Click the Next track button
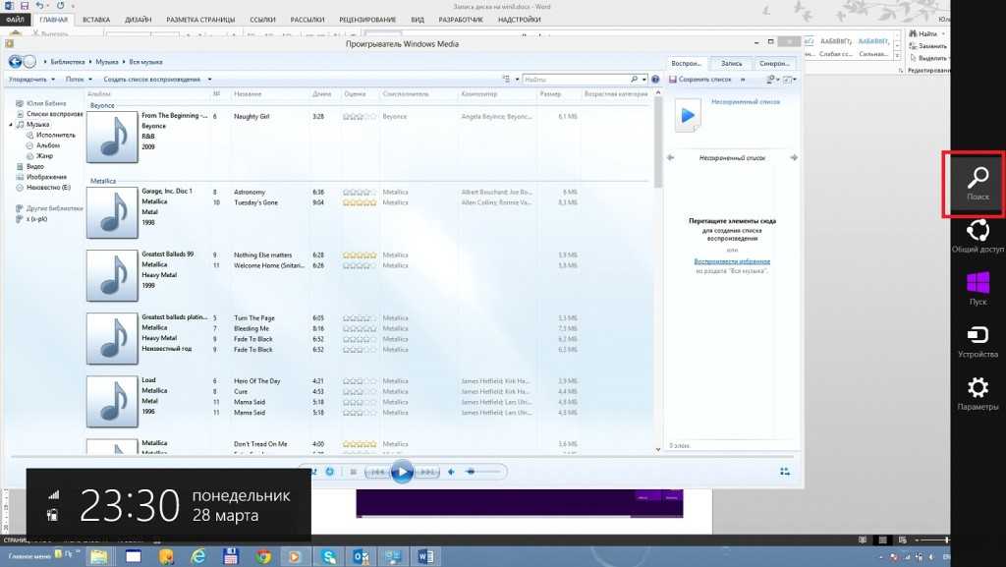Viewport: 1006px width, 567px height. (x=426, y=472)
